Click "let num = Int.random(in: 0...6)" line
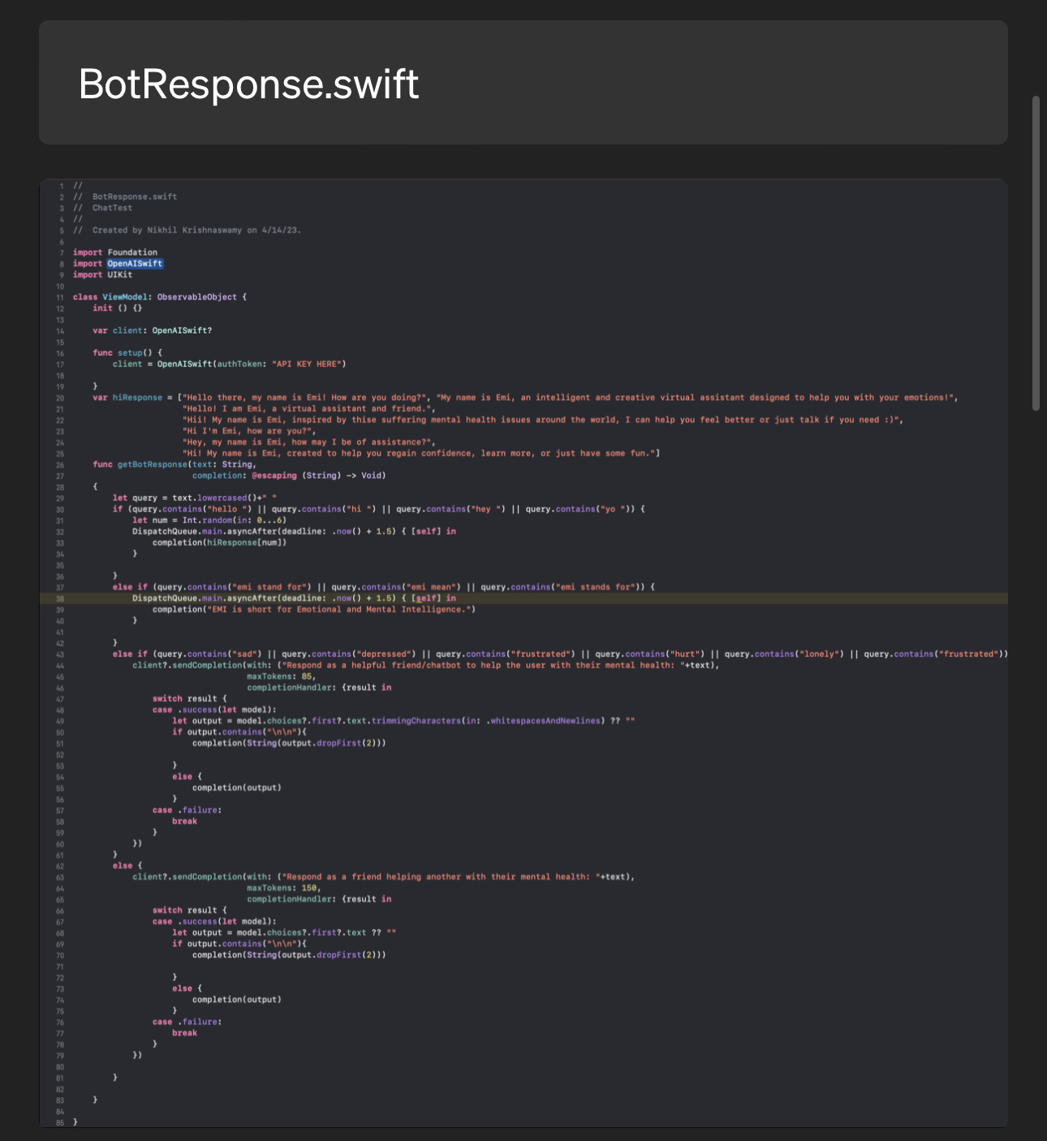Image resolution: width=1047 pixels, height=1141 pixels. click(209, 520)
